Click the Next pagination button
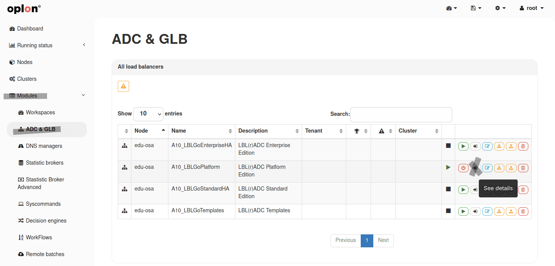The height and width of the screenshot is (266, 555). (x=383, y=240)
